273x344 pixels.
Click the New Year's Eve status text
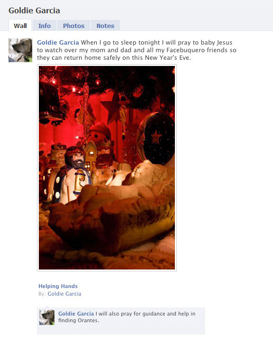tap(137, 50)
